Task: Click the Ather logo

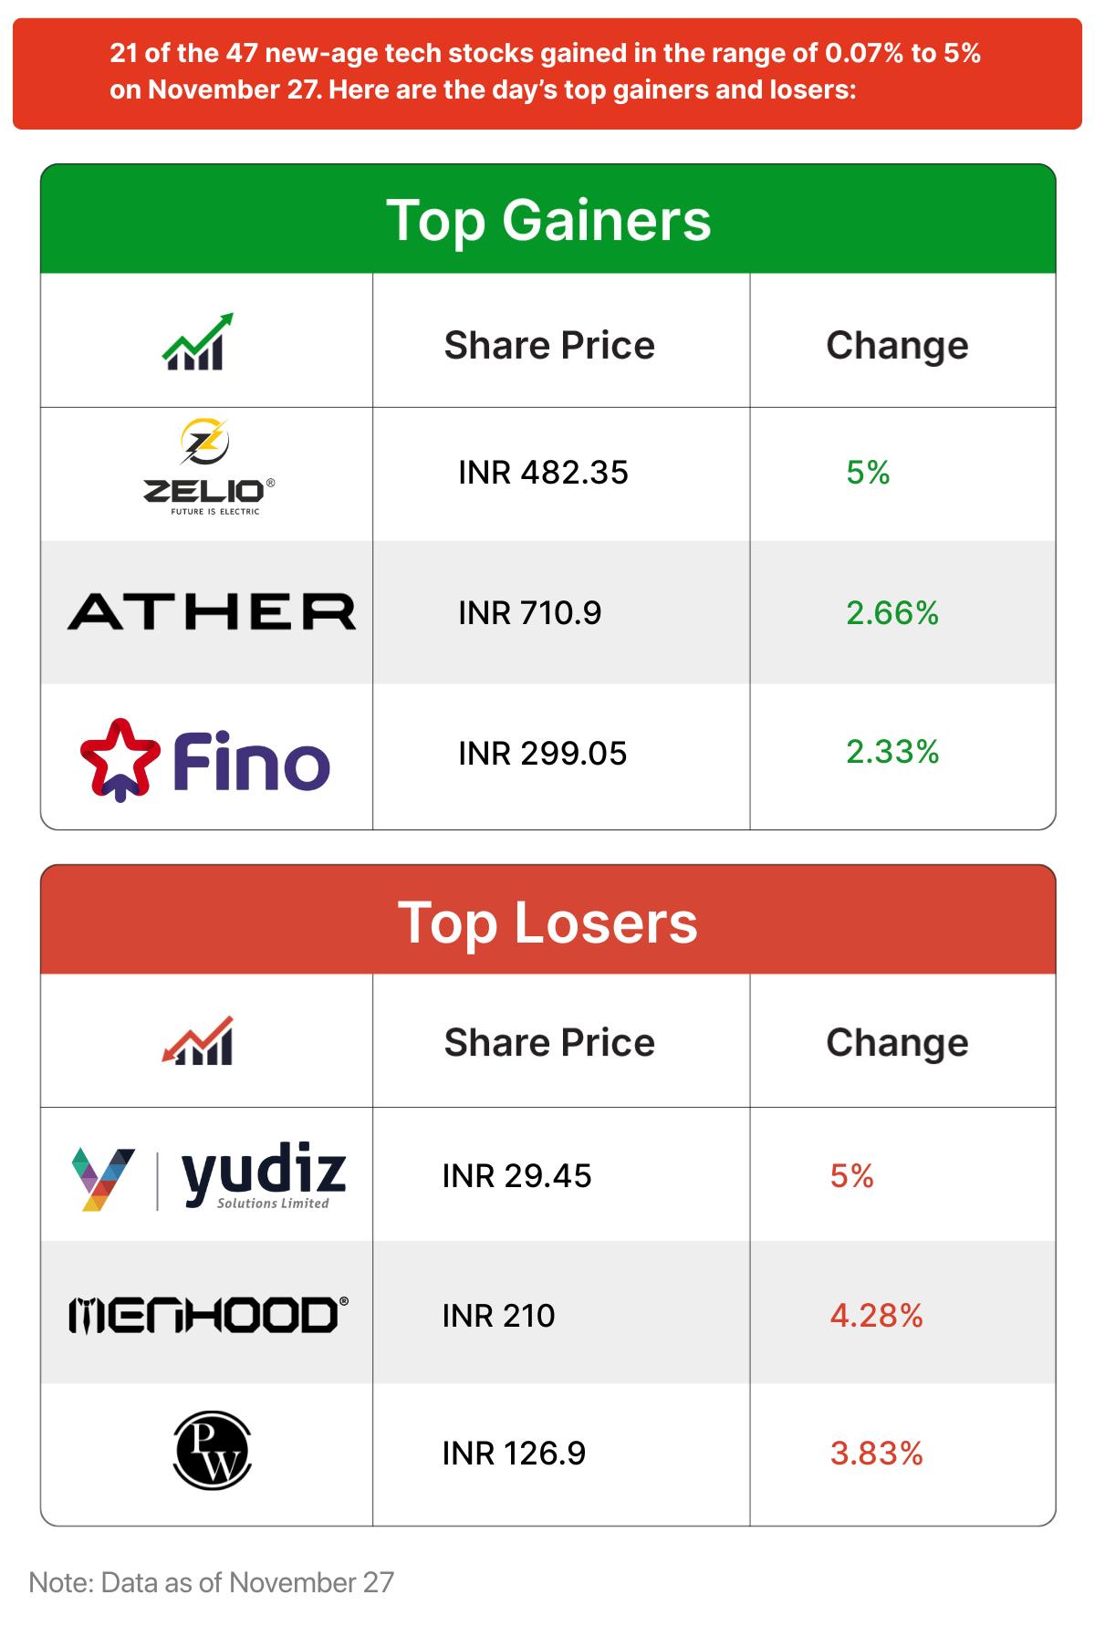Action: tap(211, 611)
